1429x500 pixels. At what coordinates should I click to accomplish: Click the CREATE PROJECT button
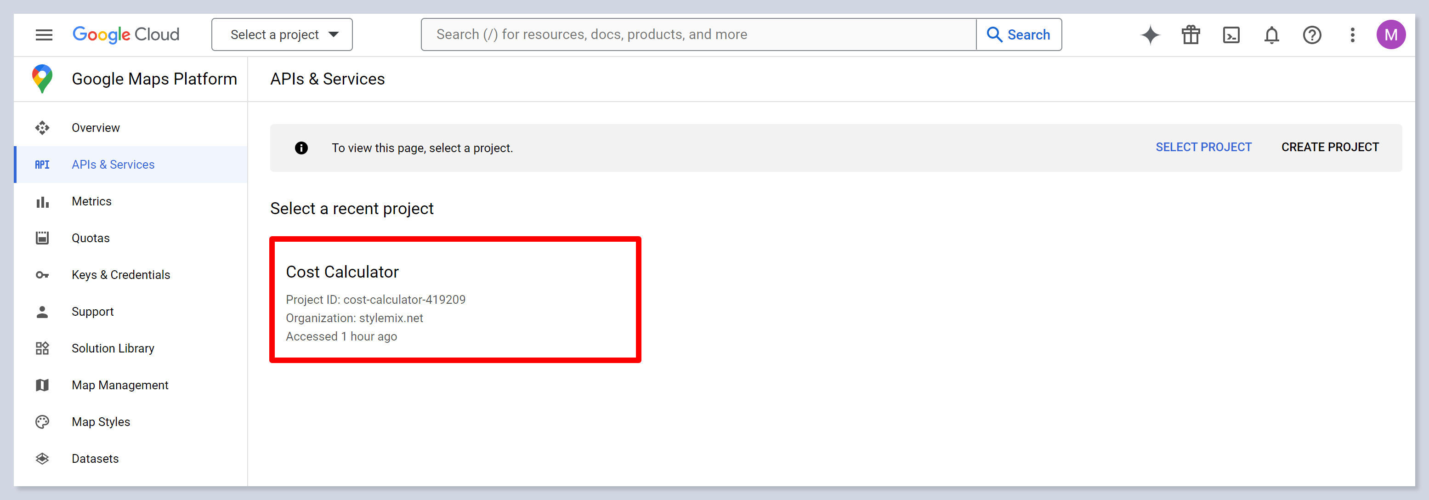pos(1330,147)
